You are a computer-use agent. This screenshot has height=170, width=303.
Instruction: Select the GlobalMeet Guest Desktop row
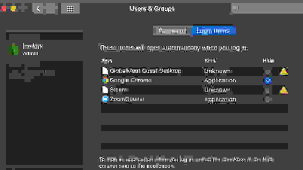click(194, 71)
